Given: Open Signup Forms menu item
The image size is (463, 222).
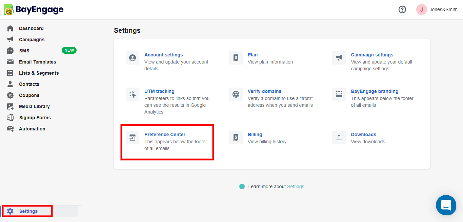Looking at the screenshot, I should coord(35,118).
